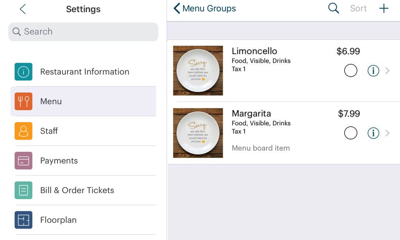Click the Restaurant Information icon
The height and width of the screenshot is (240, 400).
click(23, 72)
